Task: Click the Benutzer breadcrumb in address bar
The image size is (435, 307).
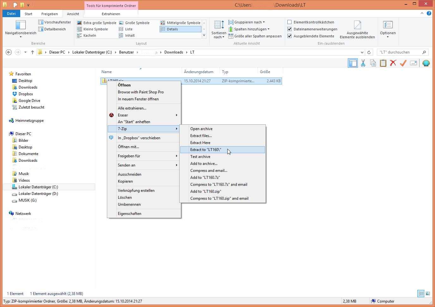Action: click(x=126, y=52)
